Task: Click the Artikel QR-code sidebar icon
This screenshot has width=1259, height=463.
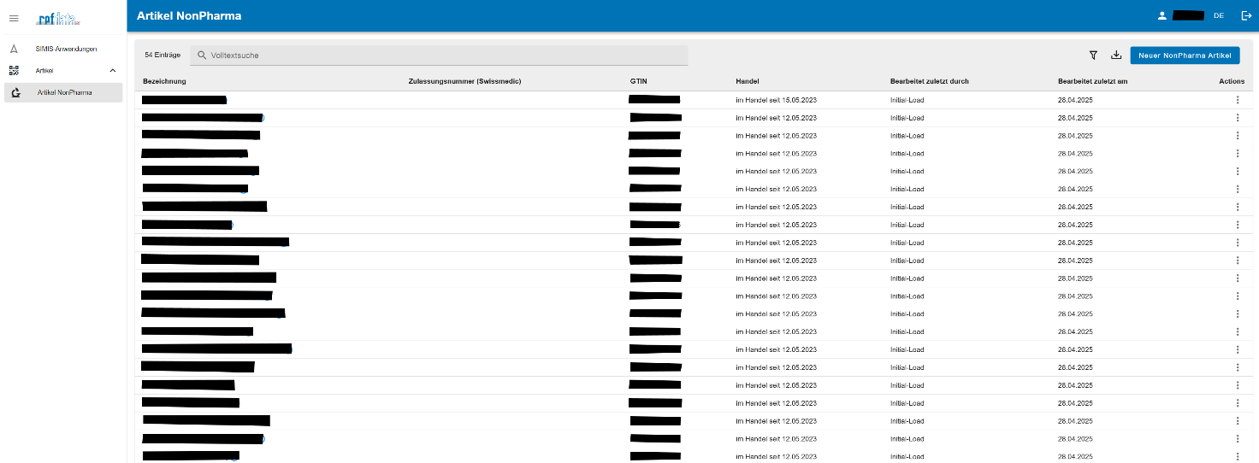Action: coord(14,70)
